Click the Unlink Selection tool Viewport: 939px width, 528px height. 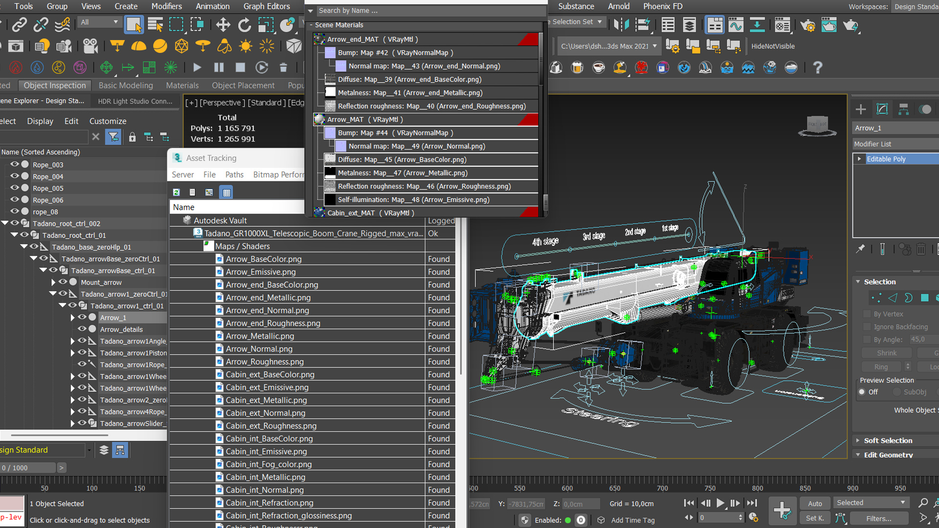tap(41, 24)
